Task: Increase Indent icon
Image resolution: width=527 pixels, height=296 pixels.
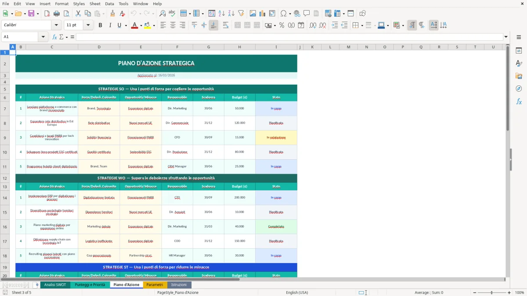Action: coord(335,25)
